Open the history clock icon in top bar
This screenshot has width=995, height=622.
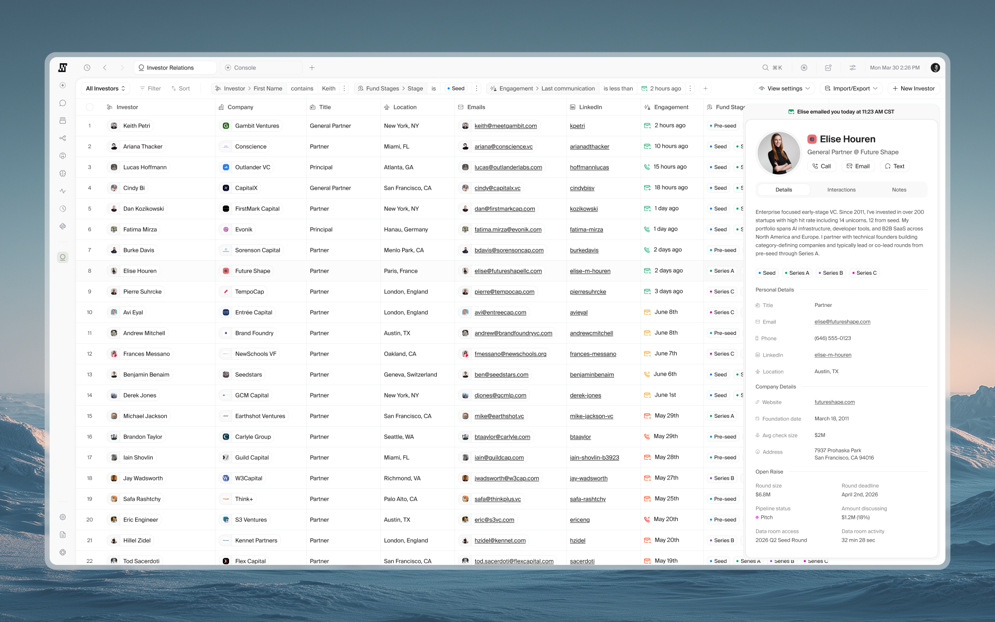click(87, 67)
